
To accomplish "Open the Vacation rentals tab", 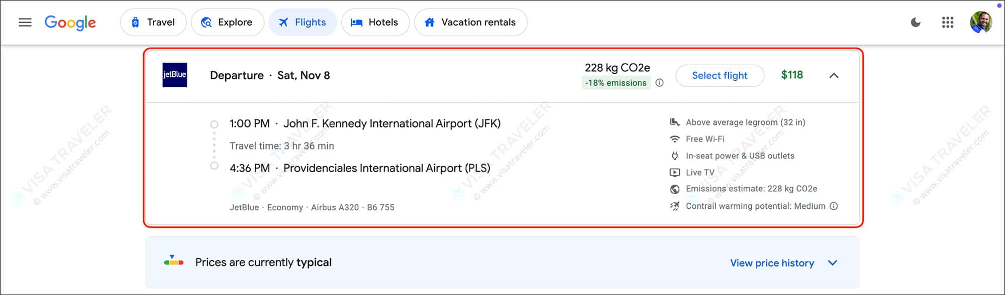I will coord(470,23).
